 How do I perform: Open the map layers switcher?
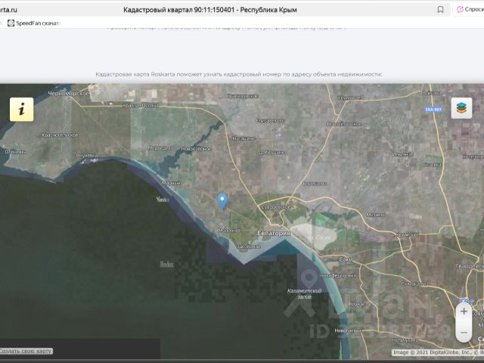461,108
